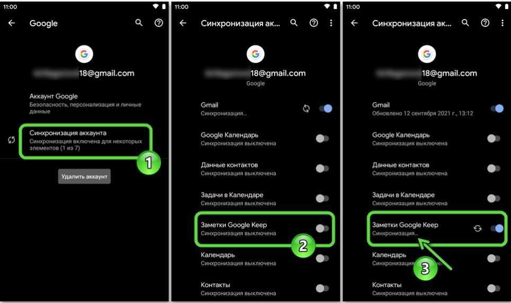Toggle Контакты sync on the middle screen
The image size is (511, 303).
click(x=322, y=288)
